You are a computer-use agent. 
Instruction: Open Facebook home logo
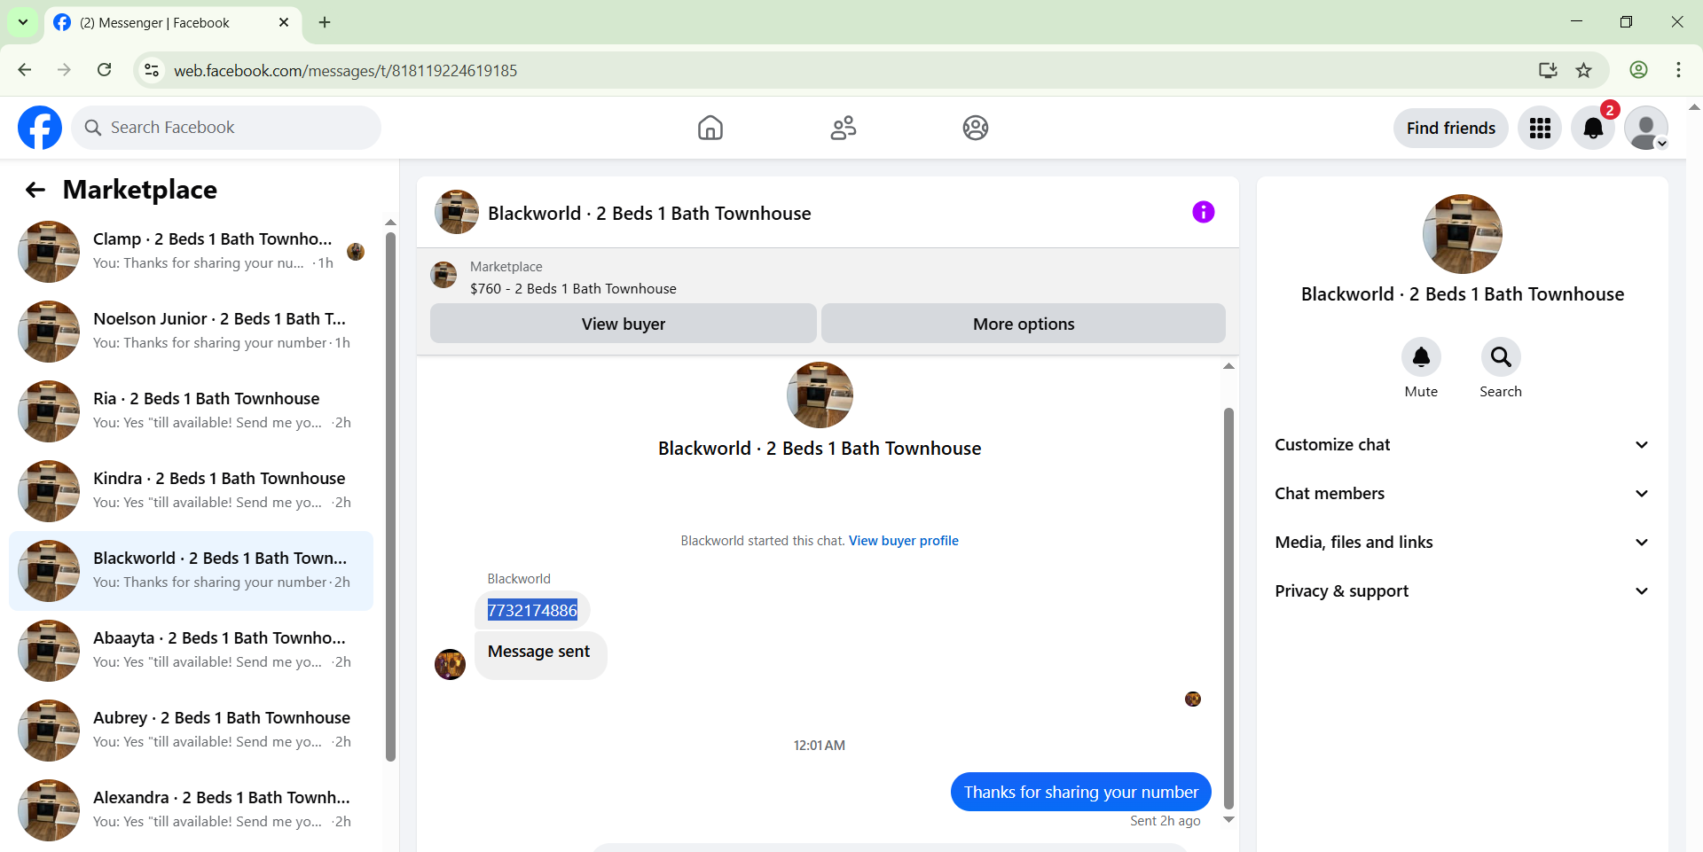point(40,128)
